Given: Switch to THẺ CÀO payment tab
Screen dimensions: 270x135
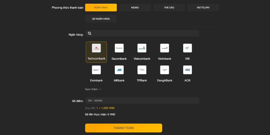Looking at the screenshot, I should (x=169, y=7).
